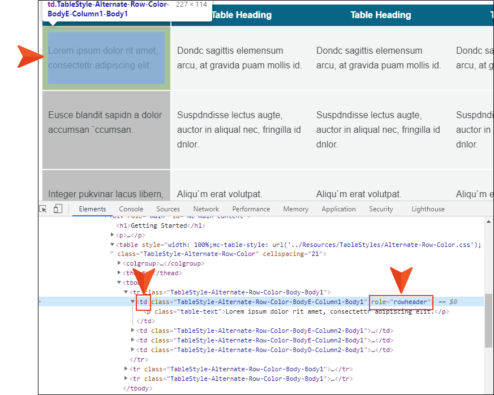Open the Lighthouse tab

pos(428,209)
